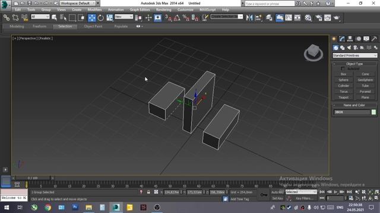This screenshot has width=380, height=213.
Task: Activate the Select Object tool
Action: point(54,18)
